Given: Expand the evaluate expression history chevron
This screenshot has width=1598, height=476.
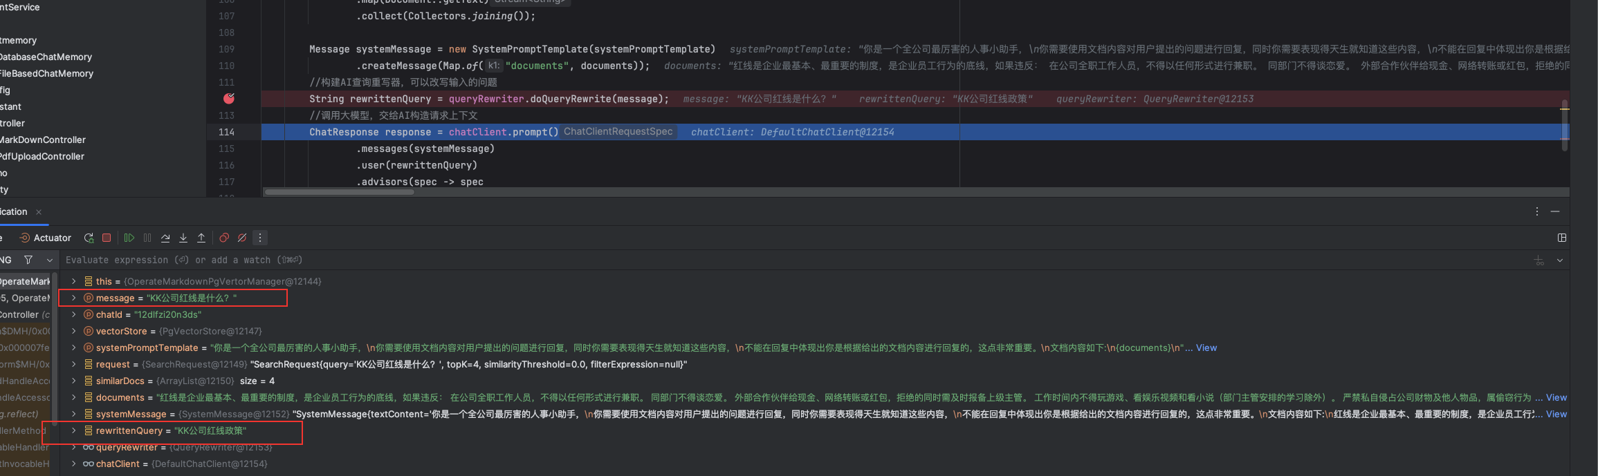Looking at the screenshot, I should (1560, 260).
